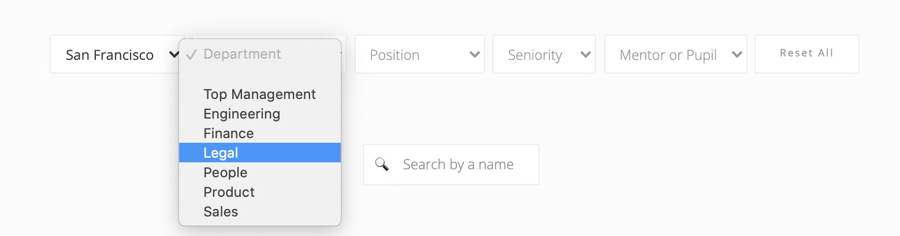Click the San Francisco dropdown chevron arrow
This screenshot has height=236, width=900.
[173, 55]
